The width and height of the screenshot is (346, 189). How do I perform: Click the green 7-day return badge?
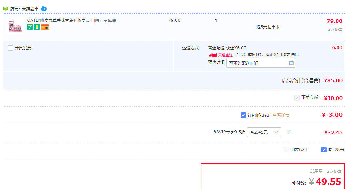30,27
